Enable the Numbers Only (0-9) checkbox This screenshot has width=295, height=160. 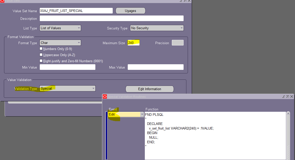point(41,49)
